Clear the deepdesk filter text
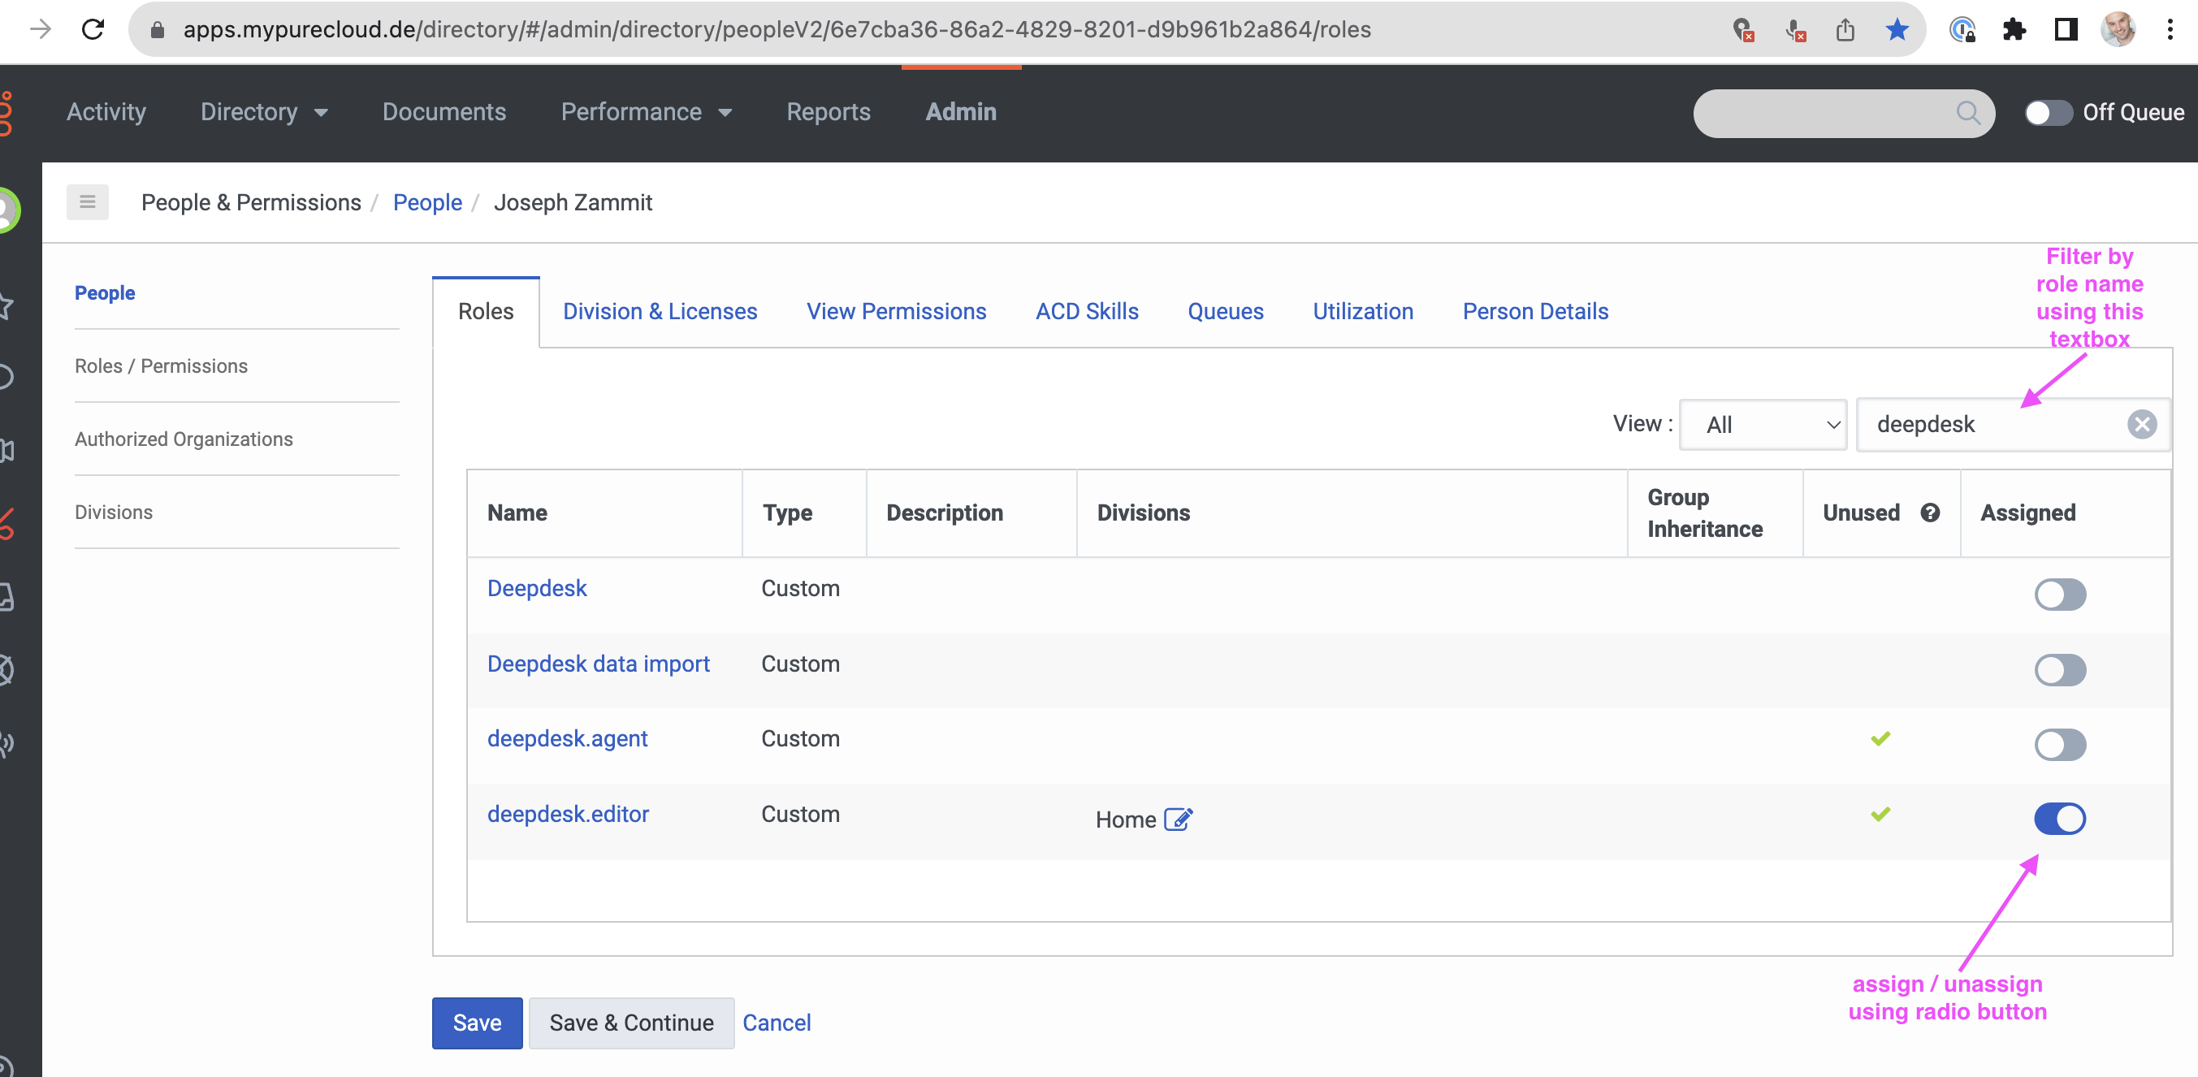This screenshot has height=1077, width=2198. pyautogui.click(x=2141, y=424)
